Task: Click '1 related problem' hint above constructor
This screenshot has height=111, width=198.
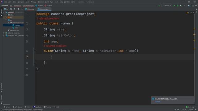Action: pyautogui.click(x=55, y=46)
